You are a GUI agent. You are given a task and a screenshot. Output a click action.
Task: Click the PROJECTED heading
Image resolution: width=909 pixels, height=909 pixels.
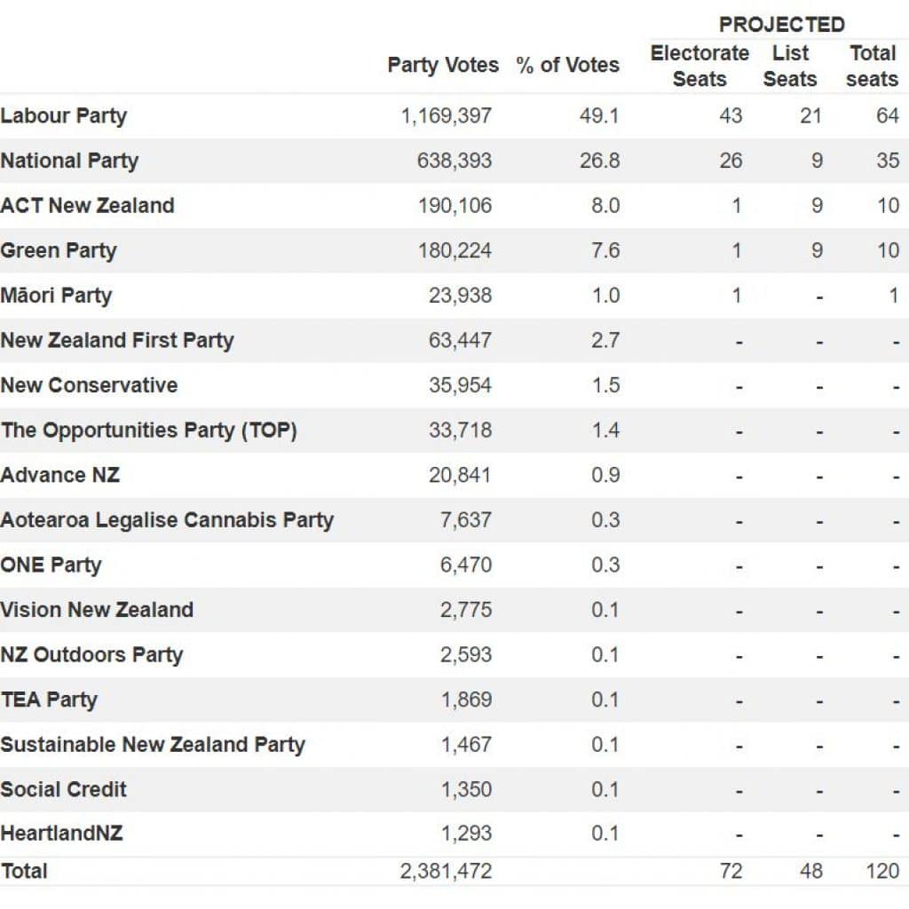point(782,24)
